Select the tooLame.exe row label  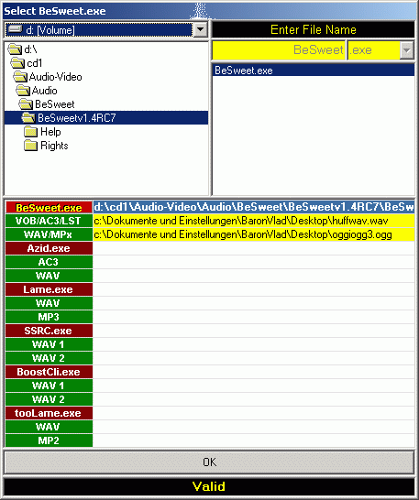pyautogui.click(x=49, y=413)
